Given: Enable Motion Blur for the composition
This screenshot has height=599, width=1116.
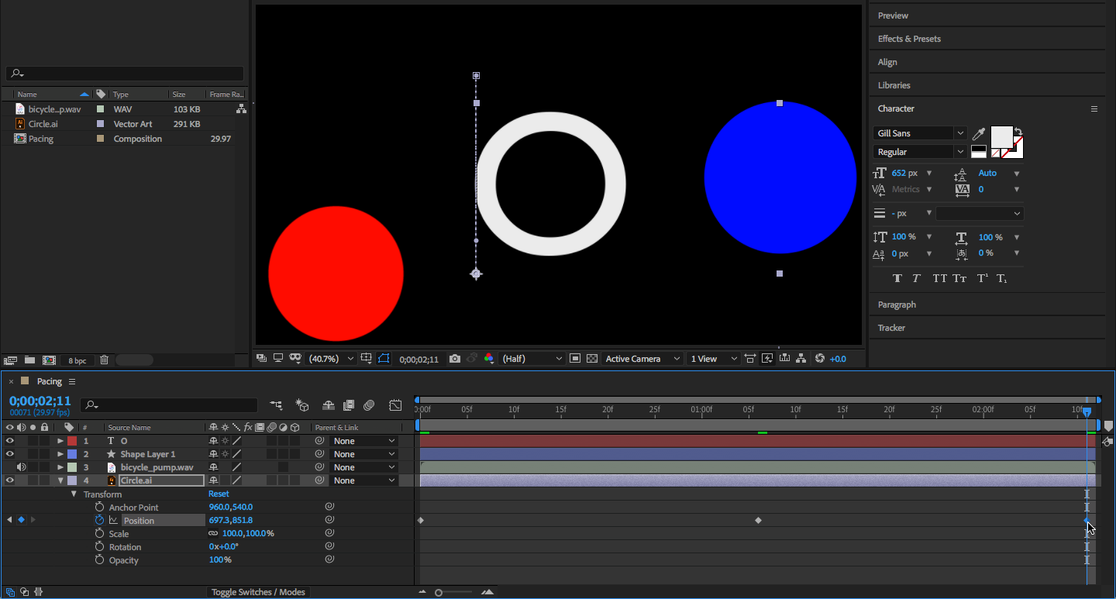Looking at the screenshot, I should (x=369, y=405).
